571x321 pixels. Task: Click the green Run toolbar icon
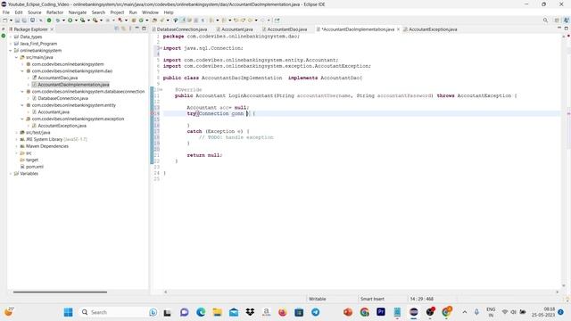[x=70, y=21]
